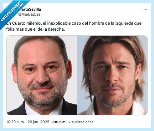This screenshot has width=154, height=131.
Task: Open the three-dot more options menu
Action: pyautogui.click(x=145, y=9)
